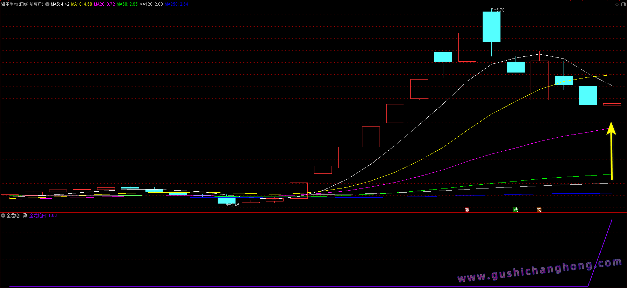Click the last red doji candlestick above arrow
This screenshot has height=288, width=627.
(612, 104)
